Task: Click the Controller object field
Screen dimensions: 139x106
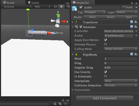Action: point(118,31)
